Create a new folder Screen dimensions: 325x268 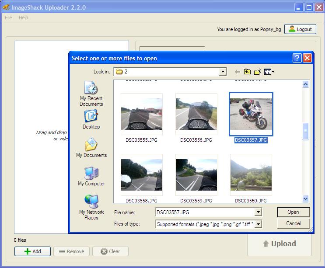[258, 72]
